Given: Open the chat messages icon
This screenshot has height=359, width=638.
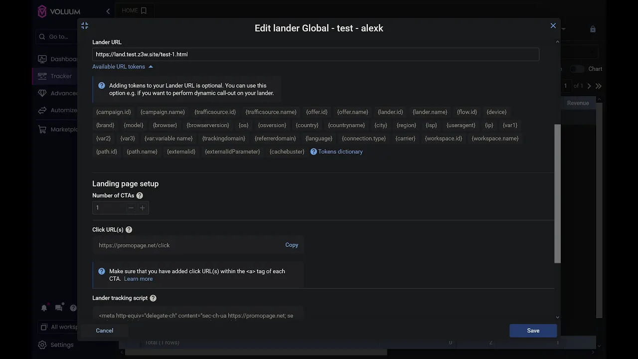Looking at the screenshot, I should click(59, 308).
